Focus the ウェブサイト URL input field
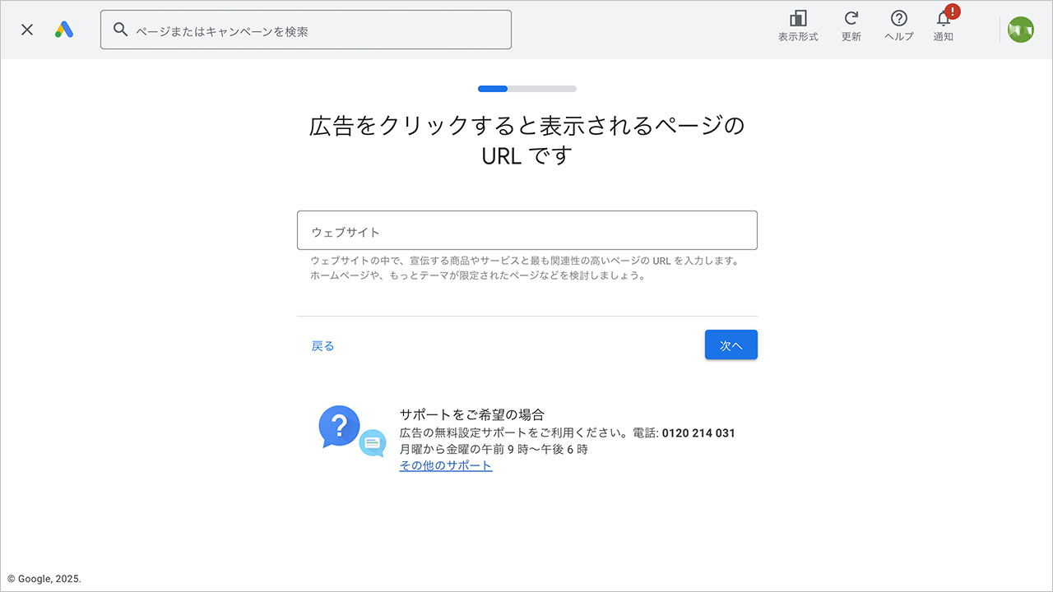Screen dimensions: 1053x592 pos(526,230)
